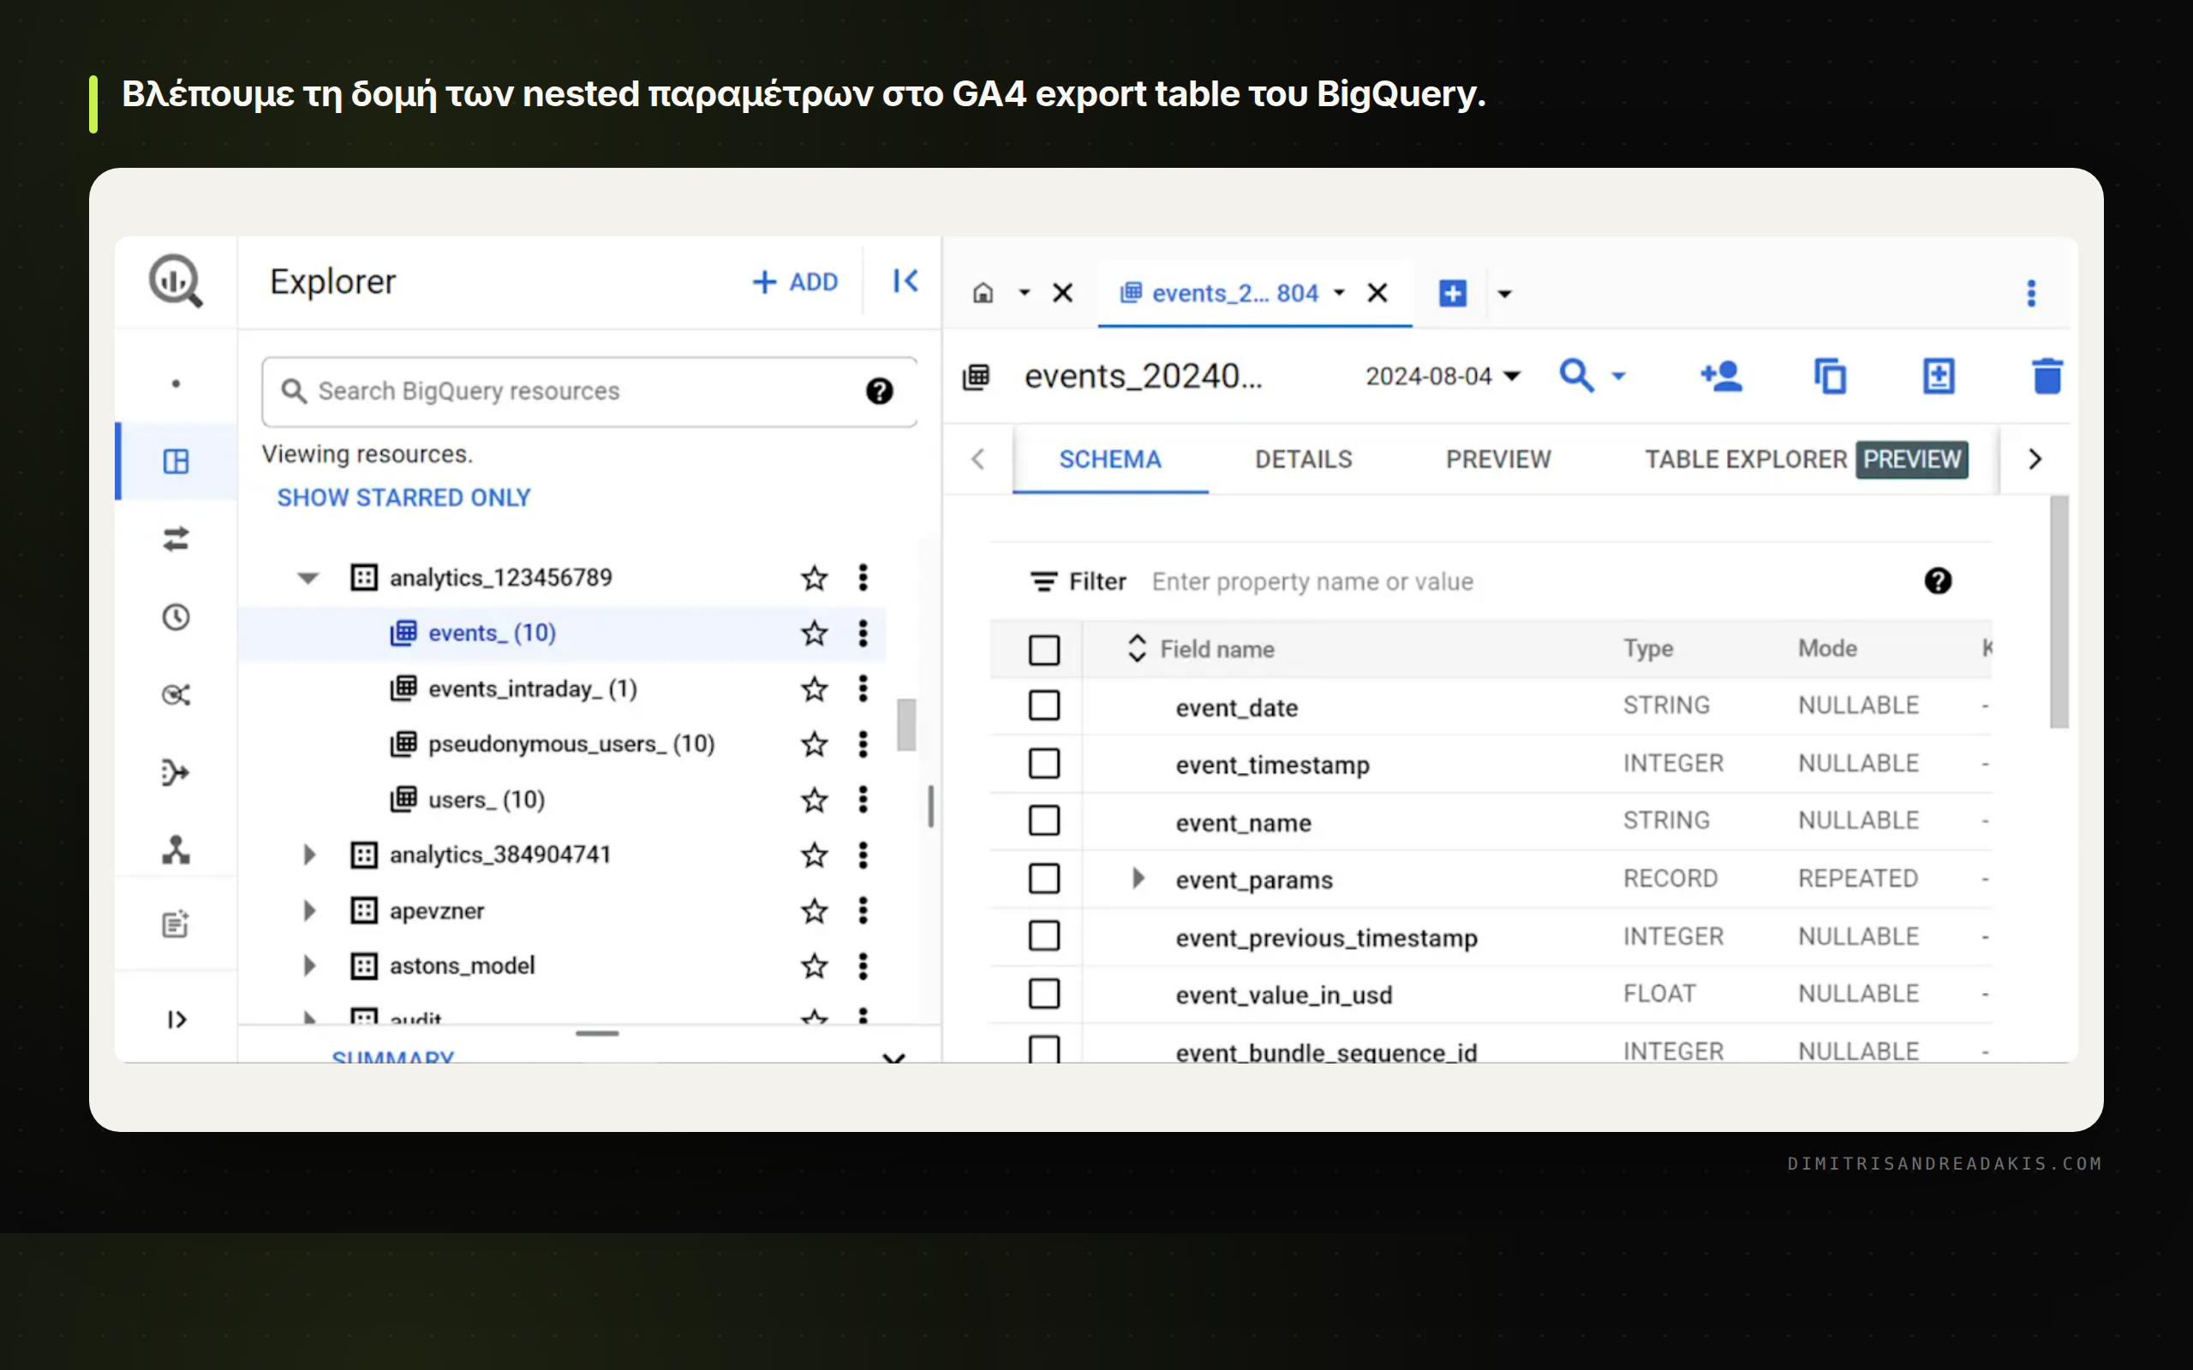Open the Data transfers sidebar icon
Screen dimensions: 2193x1370
click(x=176, y=539)
